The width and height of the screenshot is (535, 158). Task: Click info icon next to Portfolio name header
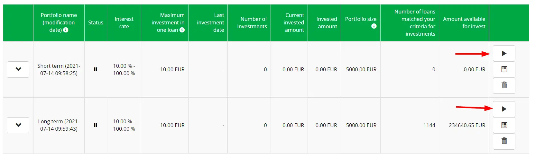(x=66, y=30)
